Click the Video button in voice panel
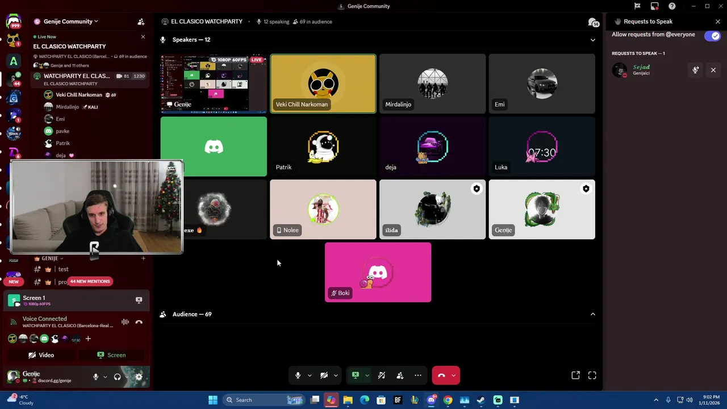The image size is (727, 409). [41, 355]
